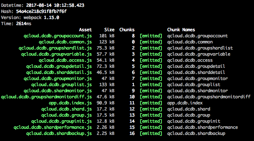Click chunk name qcloud.dcdb.common
Image resolution: width=254 pixels, height=141 pixels.
(190, 42)
